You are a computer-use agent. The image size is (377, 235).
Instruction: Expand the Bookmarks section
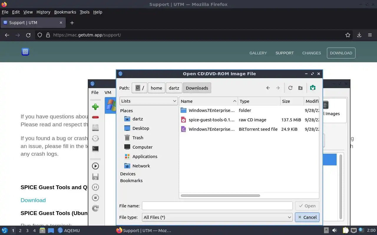(131, 181)
